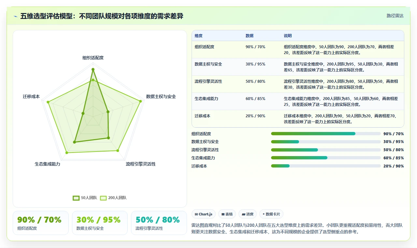Click the icon in the 数据卡片 tag
The height and width of the screenshot is (248, 417).
(x=264, y=214)
